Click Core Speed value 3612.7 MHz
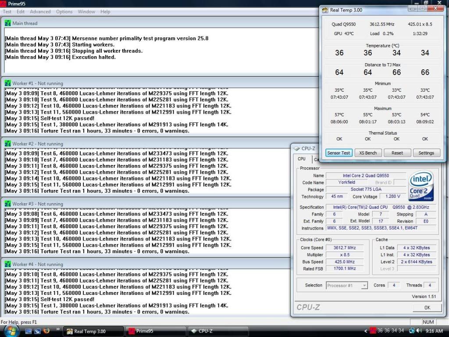 (345, 248)
